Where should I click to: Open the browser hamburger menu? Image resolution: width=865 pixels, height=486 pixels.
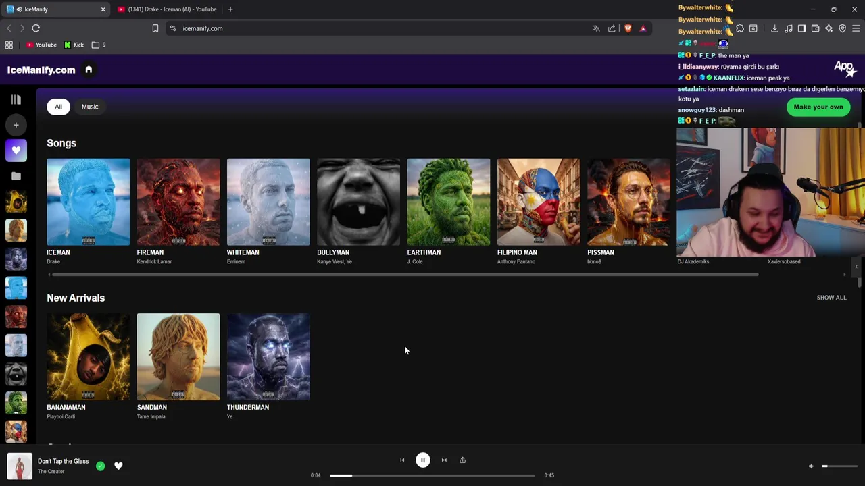pos(856,28)
